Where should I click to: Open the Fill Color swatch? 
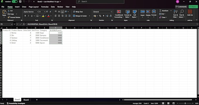[43, 16]
